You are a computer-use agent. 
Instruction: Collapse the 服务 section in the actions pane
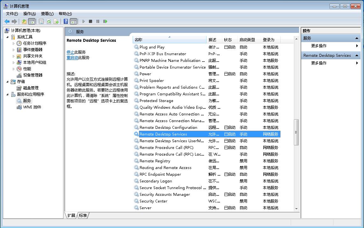pyautogui.click(x=357, y=38)
